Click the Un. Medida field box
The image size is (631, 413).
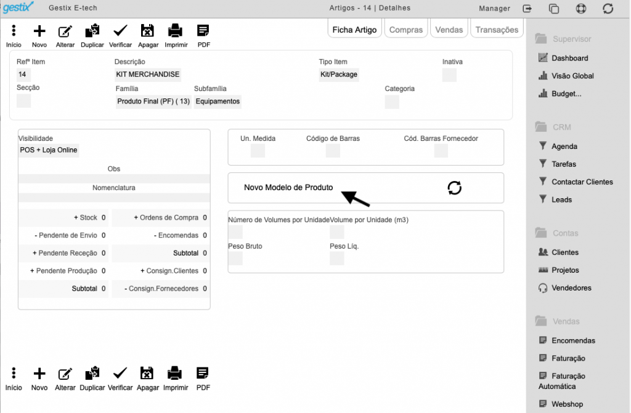click(258, 151)
